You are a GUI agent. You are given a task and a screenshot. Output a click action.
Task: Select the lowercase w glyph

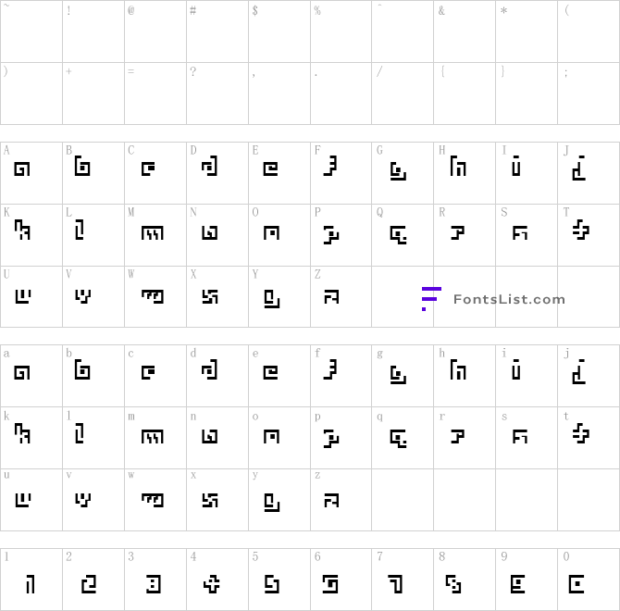[152, 500]
